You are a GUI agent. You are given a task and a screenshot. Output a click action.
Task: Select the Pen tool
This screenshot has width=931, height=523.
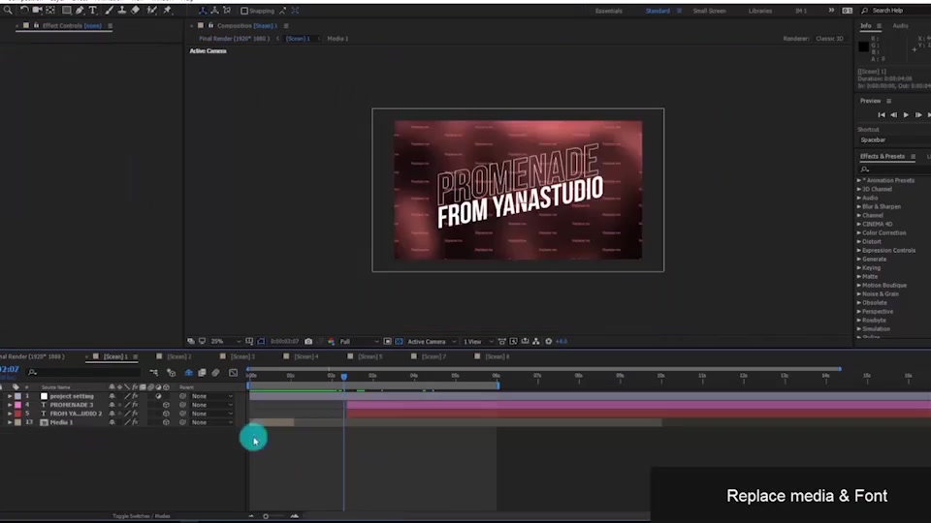tap(80, 10)
